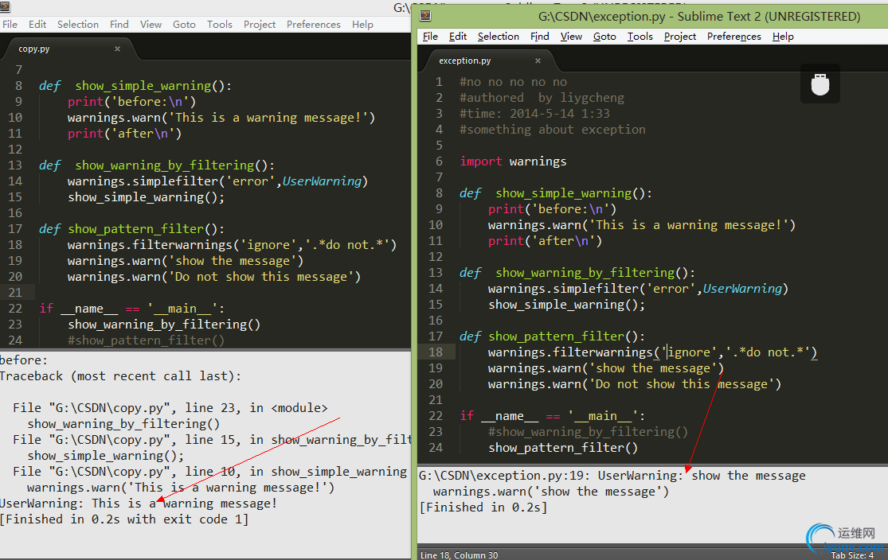Image resolution: width=888 pixels, height=560 pixels.
Task: Open Tools menu in exception.py window
Action: [x=640, y=37]
